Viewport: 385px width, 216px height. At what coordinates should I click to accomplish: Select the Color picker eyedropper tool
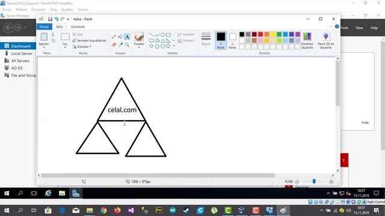tap(120, 44)
